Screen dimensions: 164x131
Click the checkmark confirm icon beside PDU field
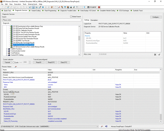[x=159, y=54]
